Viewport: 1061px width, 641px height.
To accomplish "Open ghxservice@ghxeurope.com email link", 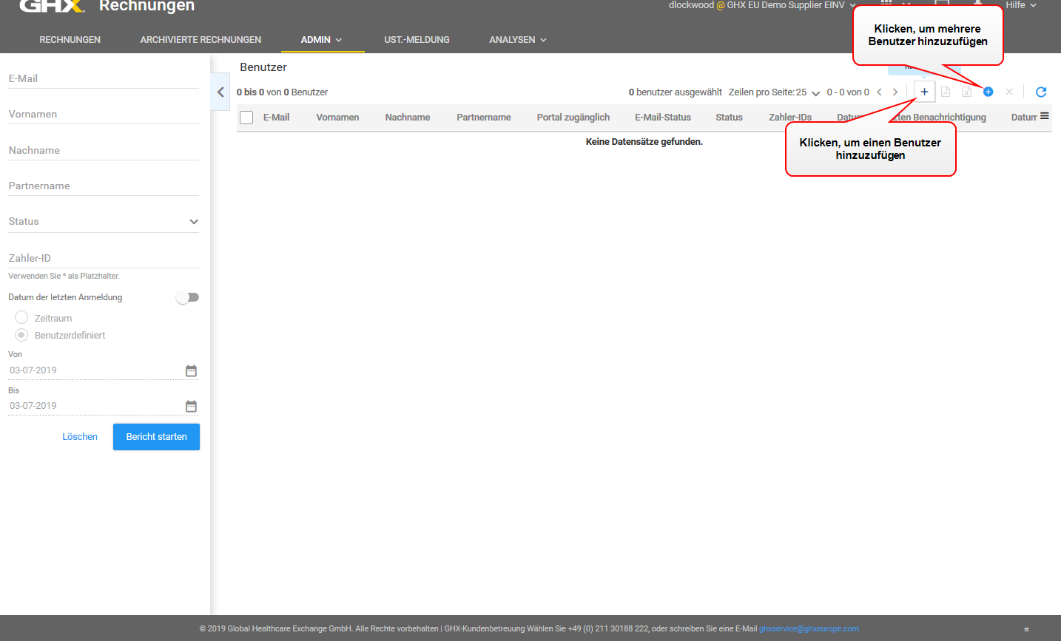I will [809, 628].
